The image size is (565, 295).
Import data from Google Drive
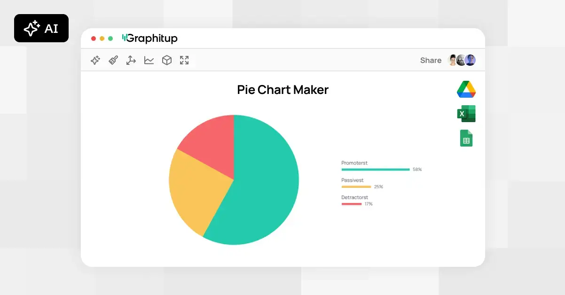click(x=466, y=89)
